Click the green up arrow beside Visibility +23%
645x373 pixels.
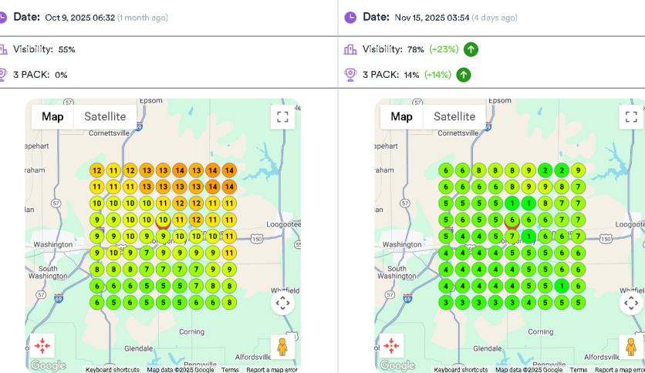(471, 49)
